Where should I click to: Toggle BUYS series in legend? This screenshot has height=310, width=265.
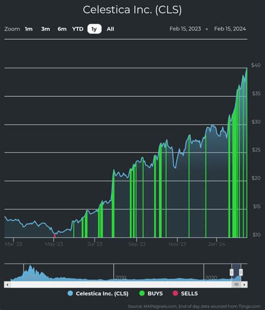(x=151, y=293)
